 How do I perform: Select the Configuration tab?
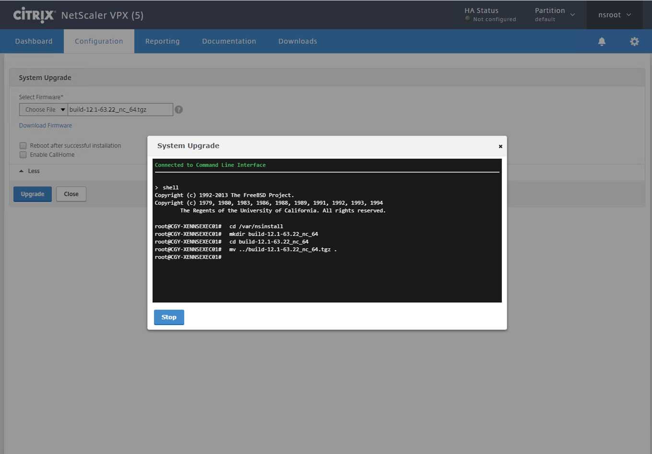pyautogui.click(x=99, y=41)
